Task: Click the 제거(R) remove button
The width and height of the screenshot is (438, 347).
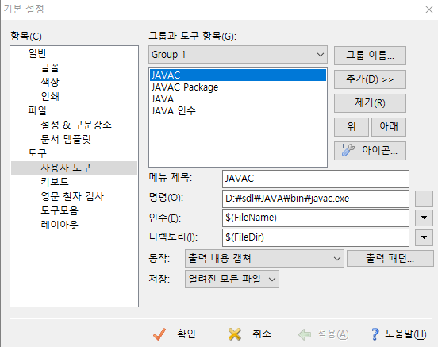Action: click(x=370, y=103)
